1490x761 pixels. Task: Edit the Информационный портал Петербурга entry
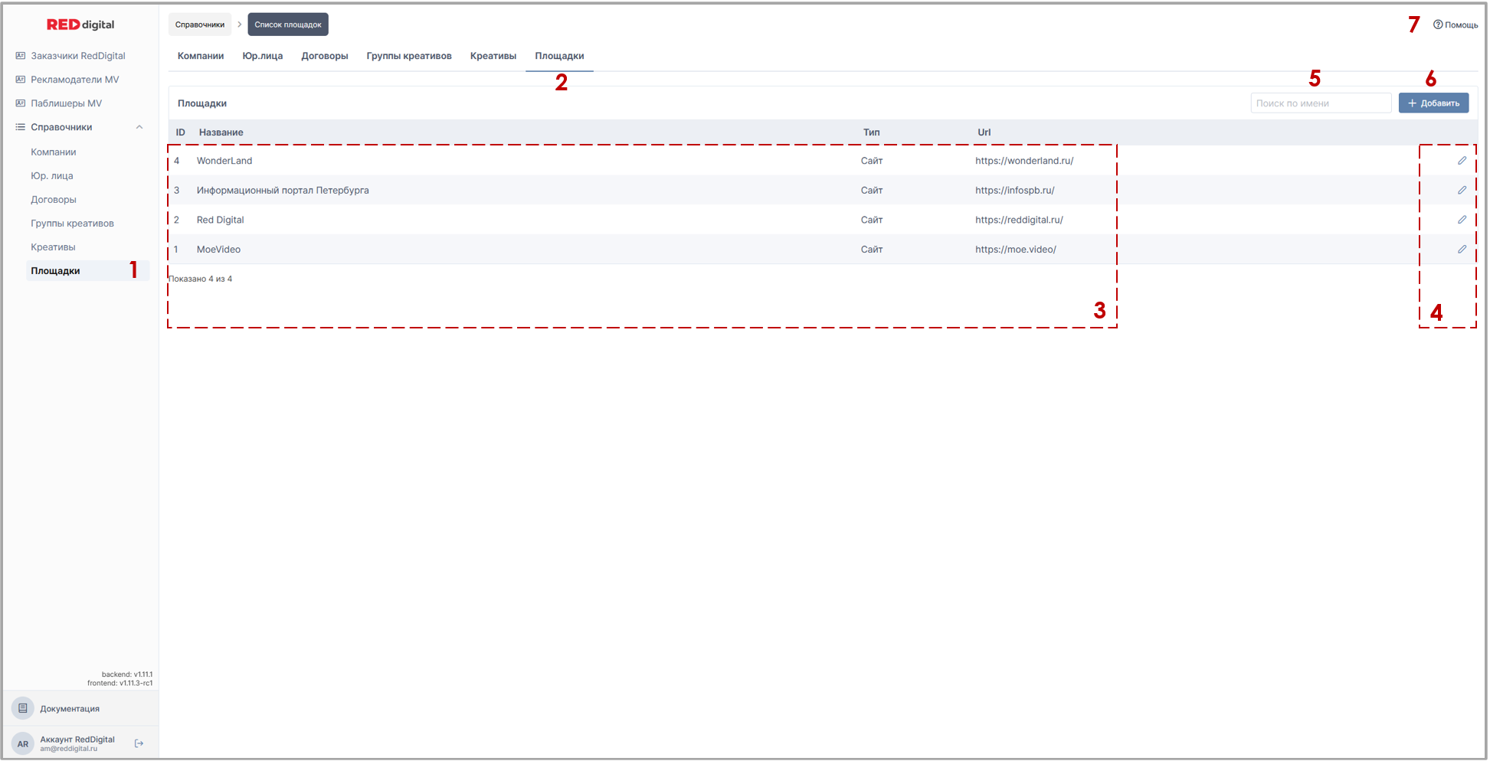pyautogui.click(x=1462, y=190)
